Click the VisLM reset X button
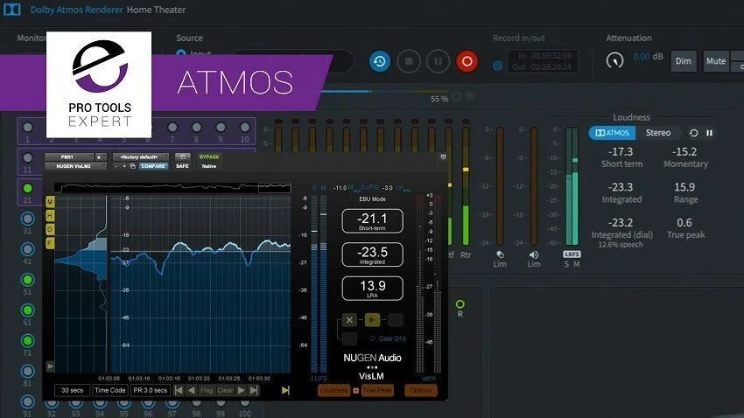This screenshot has width=744, height=418. [x=349, y=320]
